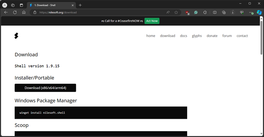
Task: Open the browser profile icon
Action: 5,5
